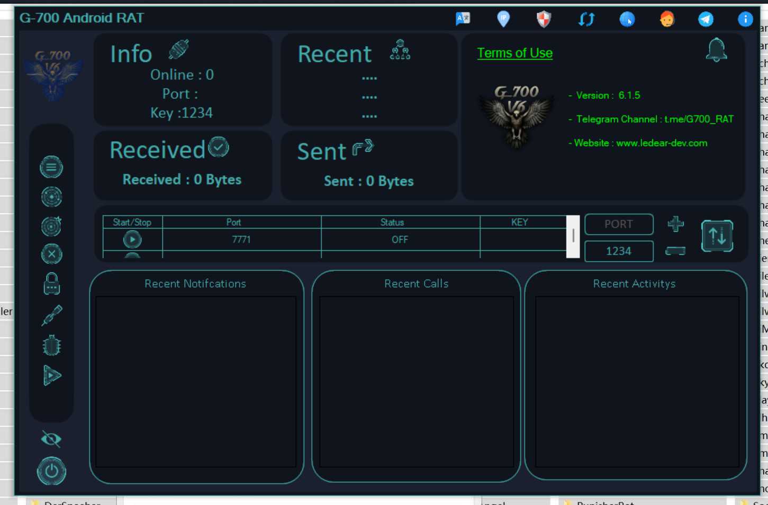This screenshot has width=768, height=505.
Task: Open the language translate icon in the top bar
Action: point(463,19)
